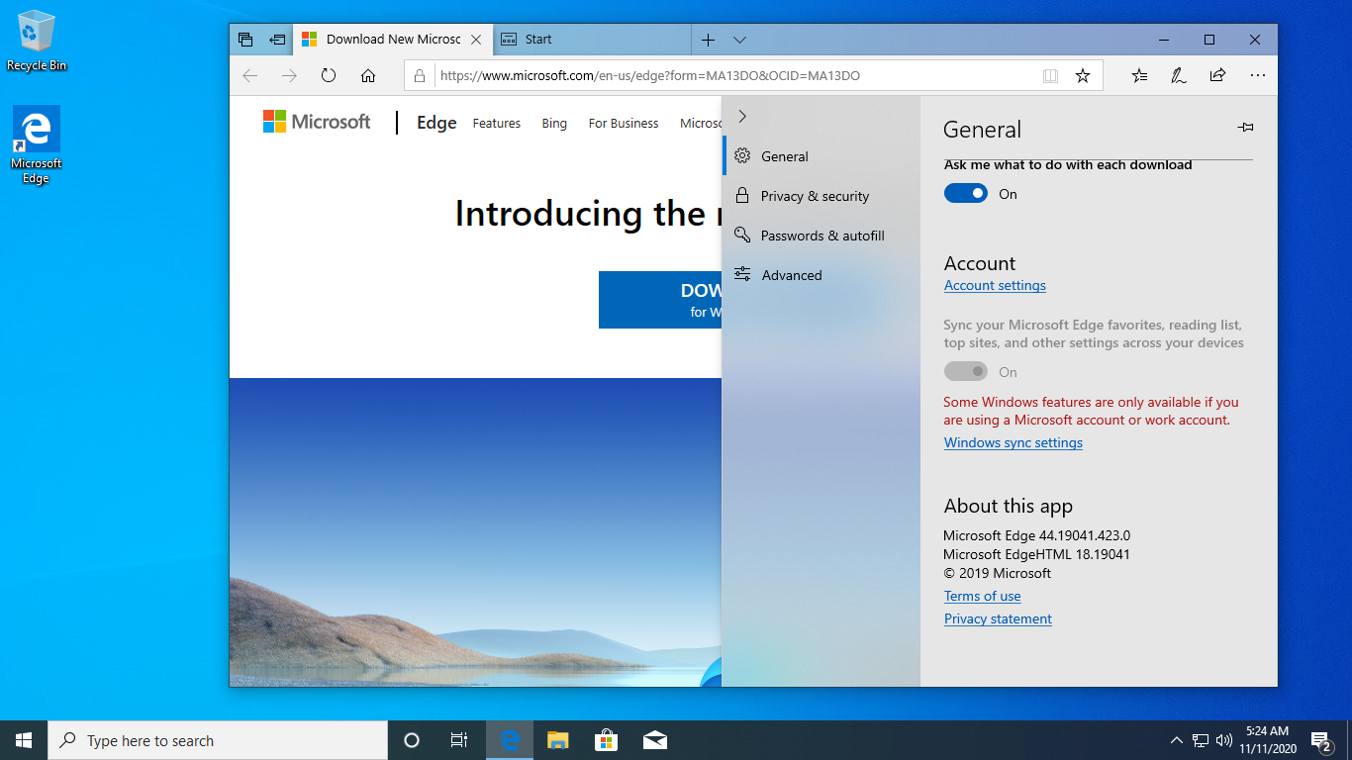Click the address bar URL field
The width and height of the screenshot is (1352, 760).
click(732, 75)
